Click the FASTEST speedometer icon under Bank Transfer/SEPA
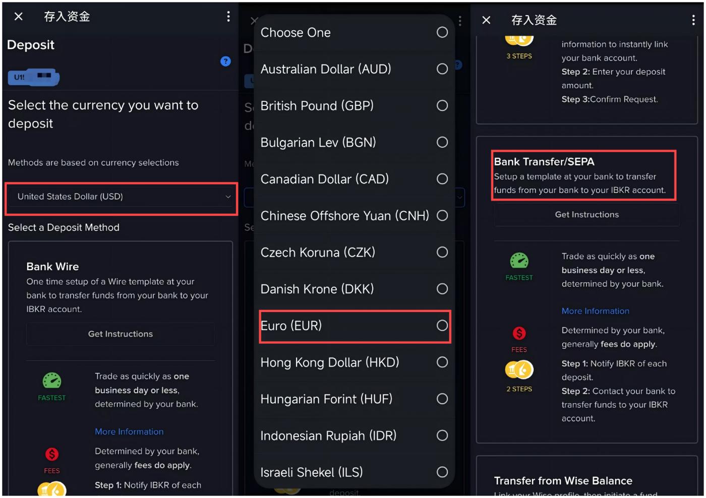This screenshot has width=706, height=498. [x=519, y=261]
